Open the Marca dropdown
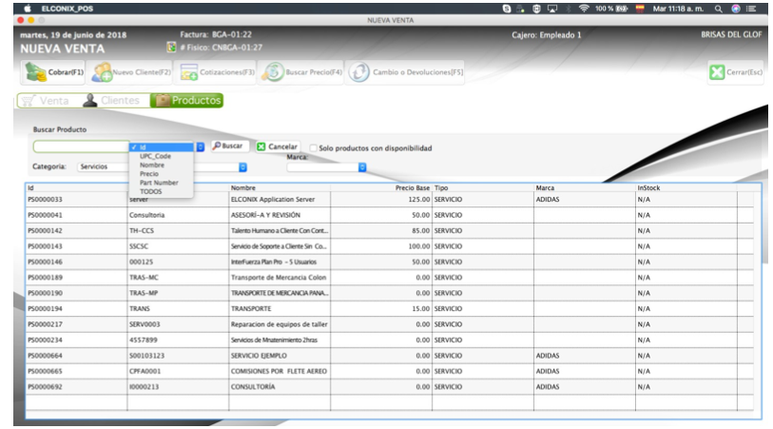 pyautogui.click(x=326, y=167)
